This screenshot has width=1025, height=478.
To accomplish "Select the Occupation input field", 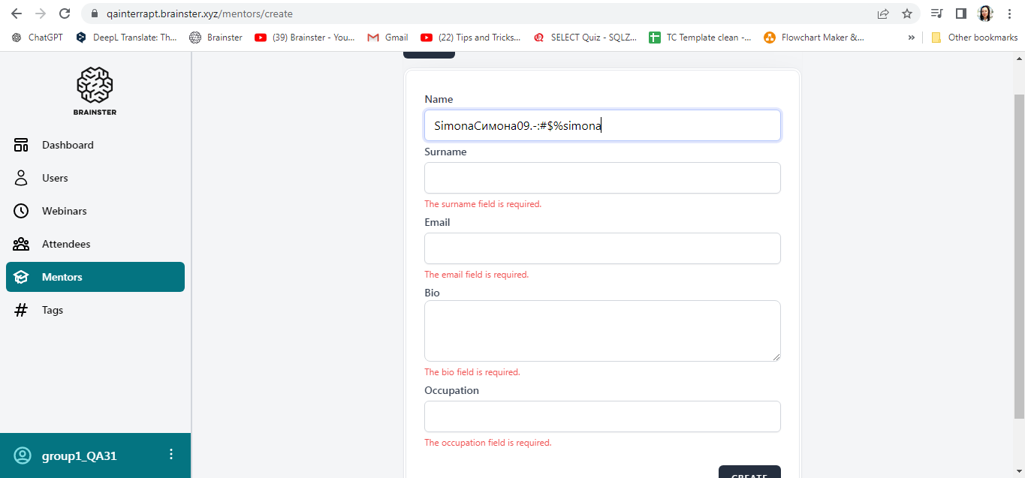I will click(601, 416).
